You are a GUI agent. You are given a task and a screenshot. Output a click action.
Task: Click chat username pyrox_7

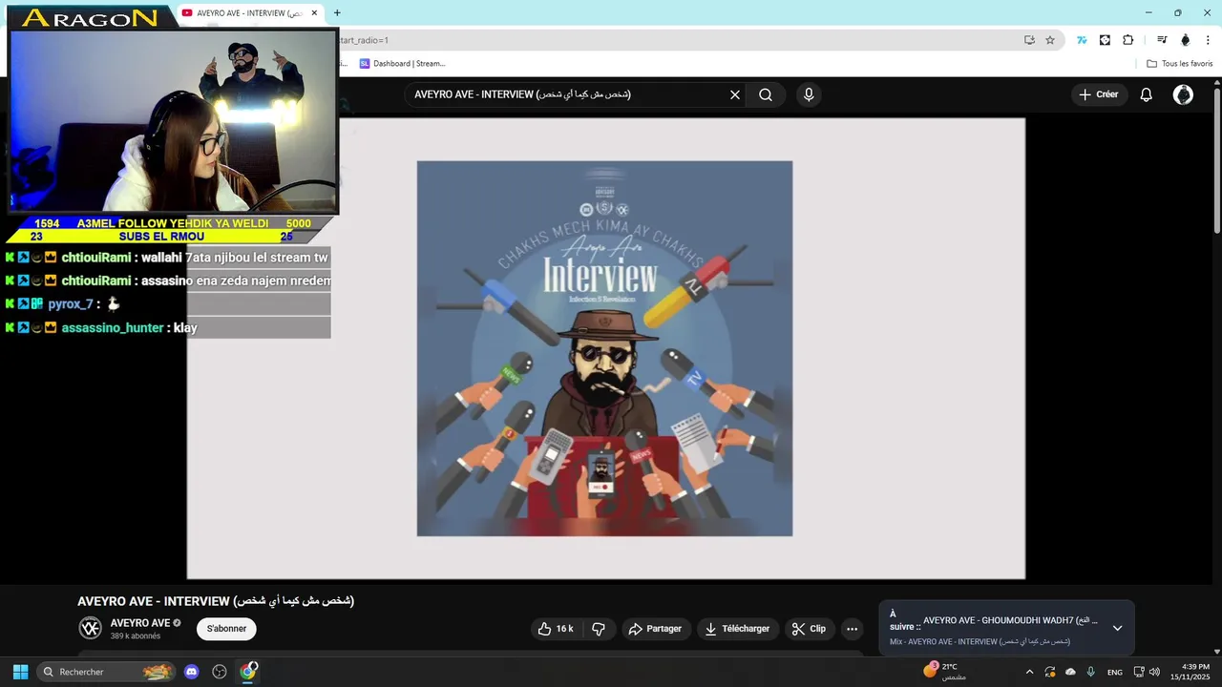click(x=71, y=304)
